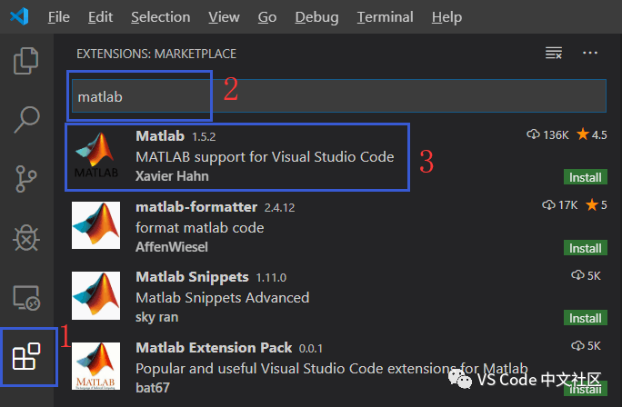Open the File menu
Viewport: 622px width, 407px height.
[59, 17]
